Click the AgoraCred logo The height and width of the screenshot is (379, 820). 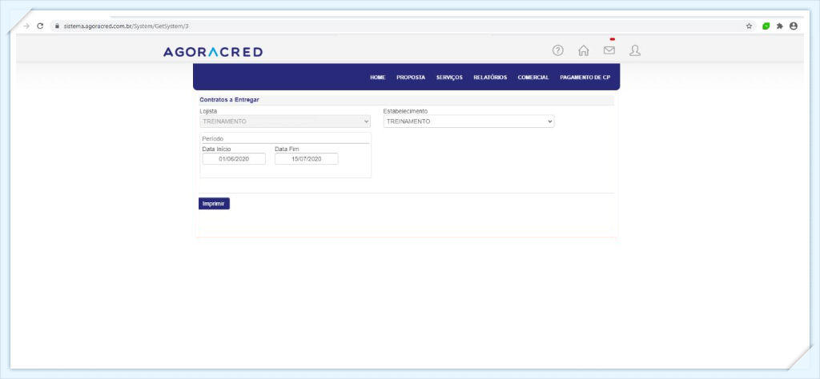(x=213, y=52)
